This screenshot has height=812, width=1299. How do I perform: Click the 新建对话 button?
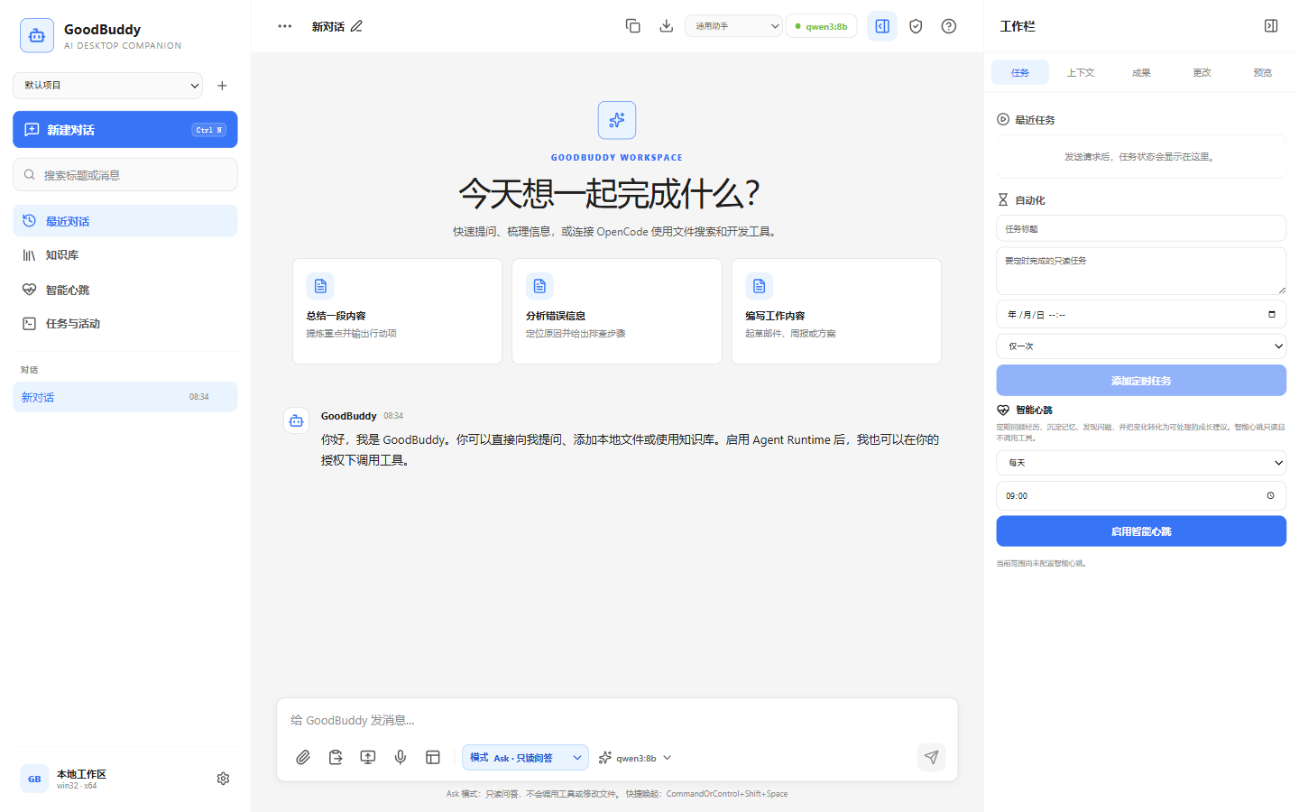[x=125, y=129]
